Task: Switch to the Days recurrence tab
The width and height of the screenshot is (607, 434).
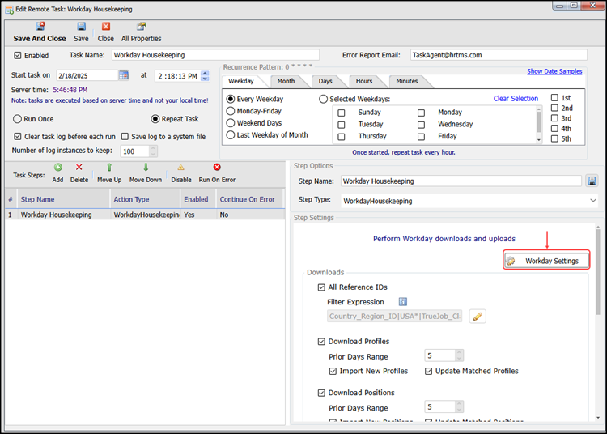Action: (x=325, y=81)
